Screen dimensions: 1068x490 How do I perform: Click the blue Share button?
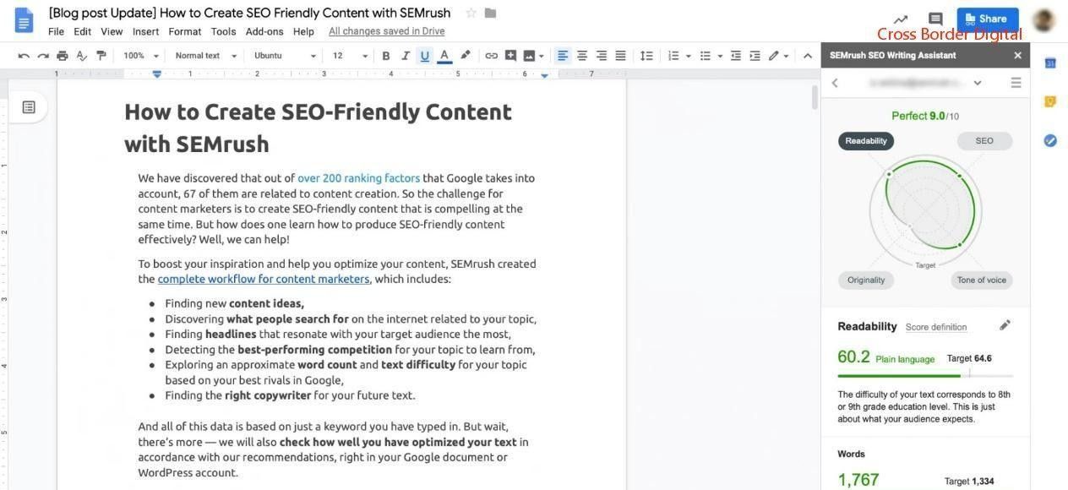pyautogui.click(x=988, y=19)
